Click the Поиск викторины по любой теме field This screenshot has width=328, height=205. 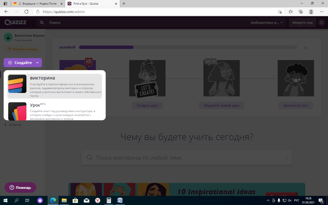[186, 158]
